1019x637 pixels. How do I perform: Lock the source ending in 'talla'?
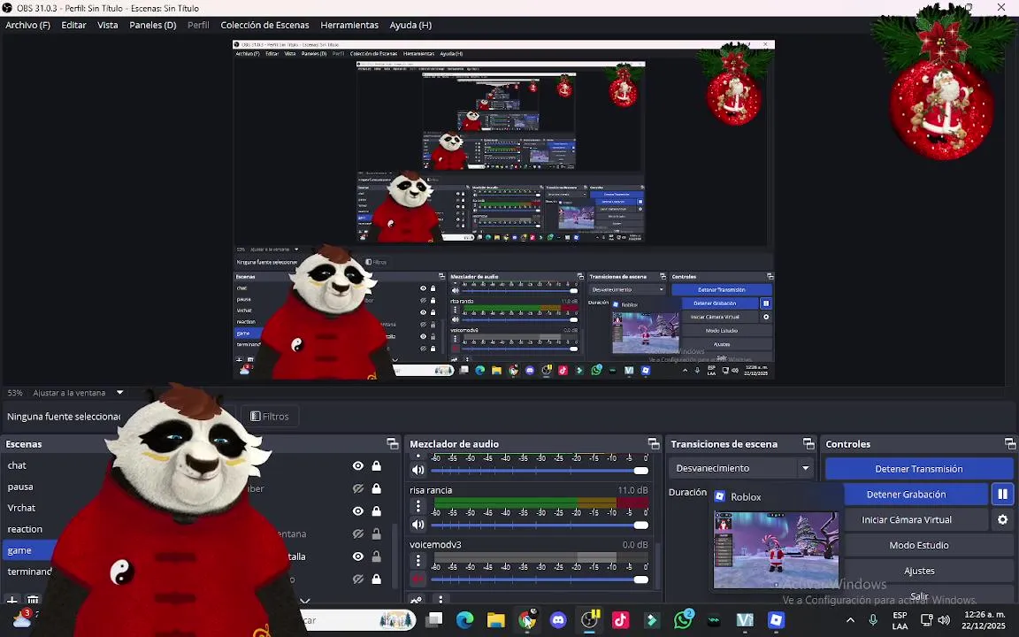(x=376, y=556)
